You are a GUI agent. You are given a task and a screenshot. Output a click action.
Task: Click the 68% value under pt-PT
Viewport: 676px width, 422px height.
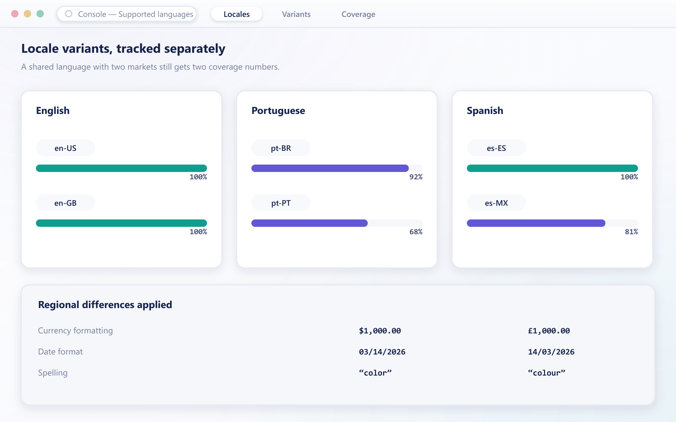click(x=416, y=232)
